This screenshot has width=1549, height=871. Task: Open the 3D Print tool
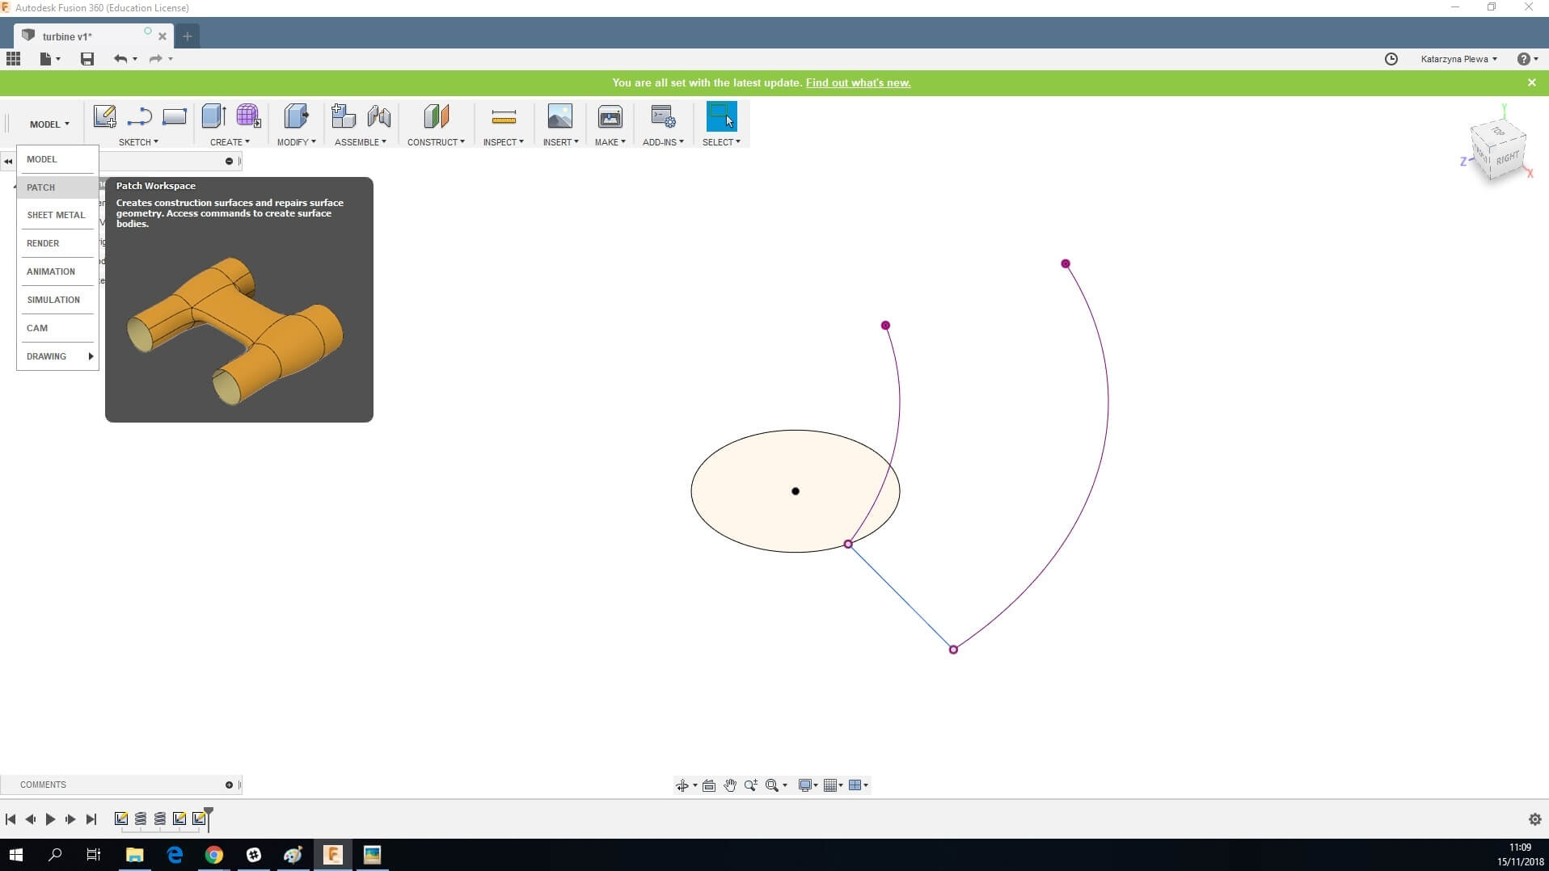pyautogui.click(x=610, y=116)
